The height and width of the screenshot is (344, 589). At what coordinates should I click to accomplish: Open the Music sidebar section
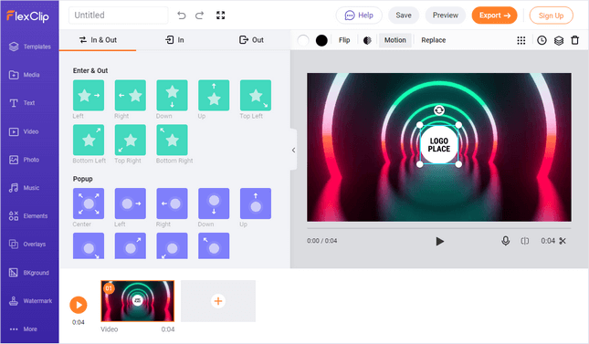point(24,188)
